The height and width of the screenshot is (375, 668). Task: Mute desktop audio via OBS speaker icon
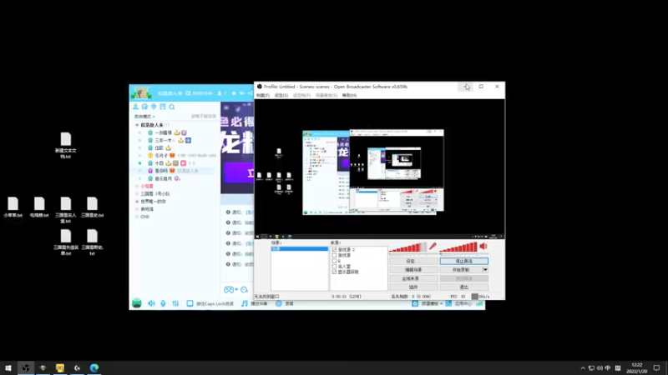[483, 246]
